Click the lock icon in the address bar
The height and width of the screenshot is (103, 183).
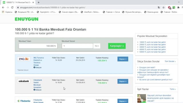point(18,7)
